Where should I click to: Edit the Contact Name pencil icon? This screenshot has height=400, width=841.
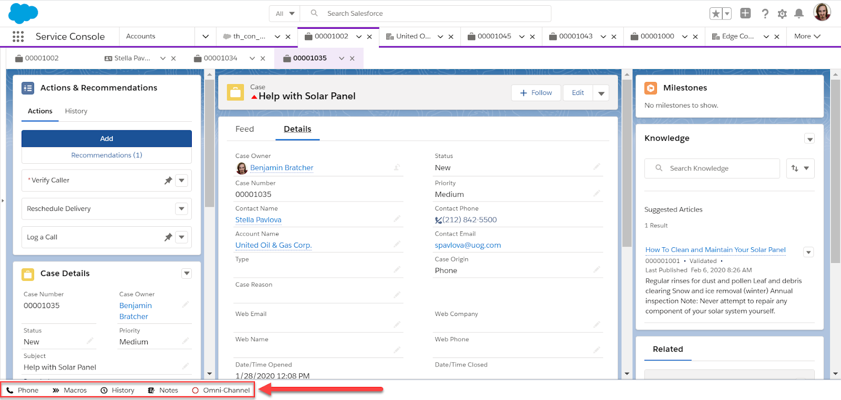click(397, 219)
